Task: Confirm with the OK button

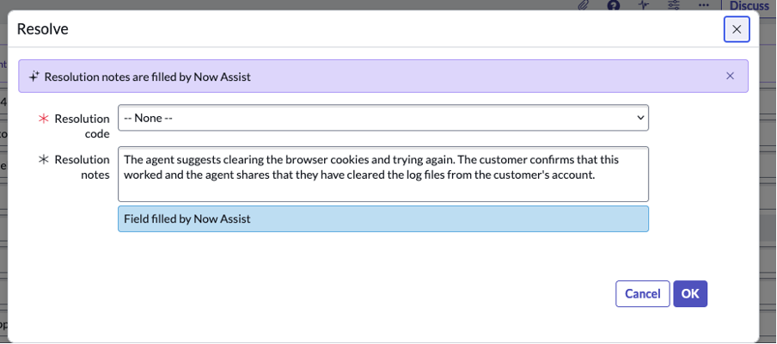Action: pyautogui.click(x=689, y=293)
